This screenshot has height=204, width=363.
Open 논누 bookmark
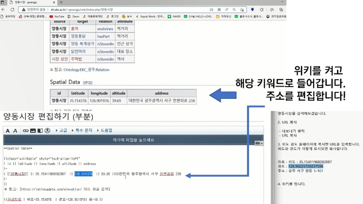click(x=127, y=16)
